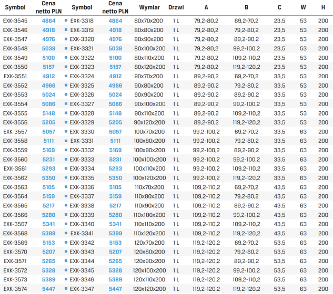Click price 5265 next to EXK-3571
The height and width of the screenshot is (294, 333).
pos(48,261)
